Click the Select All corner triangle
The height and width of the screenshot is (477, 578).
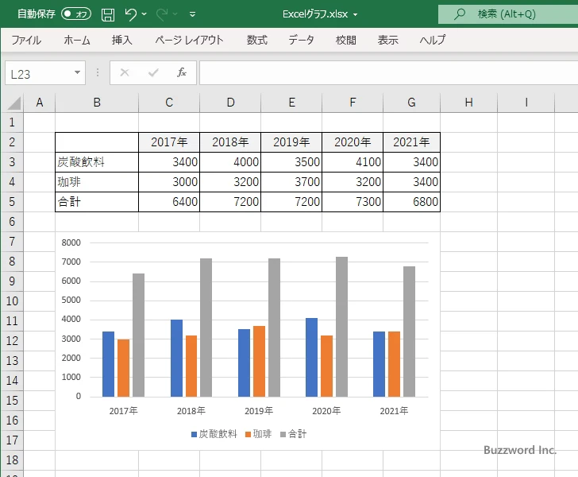(x=14, y=103)
